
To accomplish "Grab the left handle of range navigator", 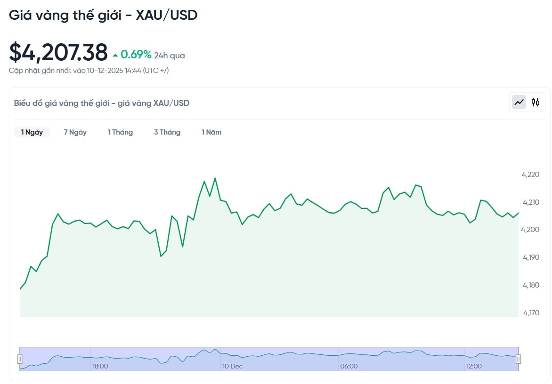I will tap(20, 359).
